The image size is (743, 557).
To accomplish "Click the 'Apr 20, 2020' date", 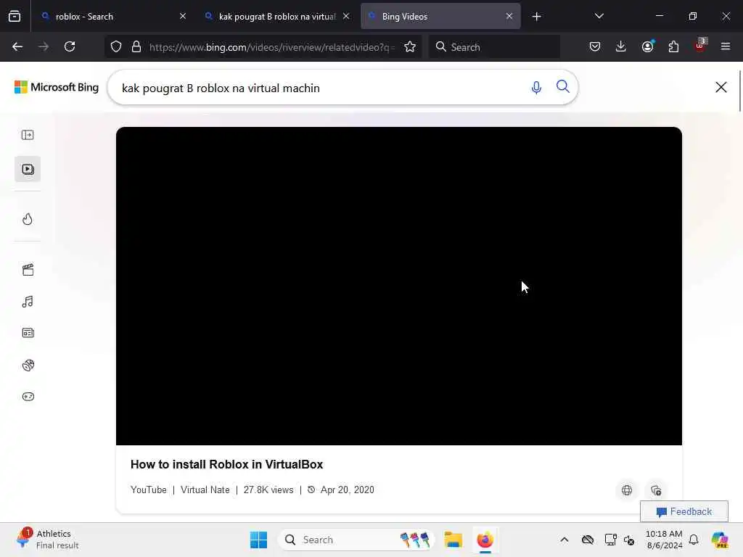I will 348,490.
